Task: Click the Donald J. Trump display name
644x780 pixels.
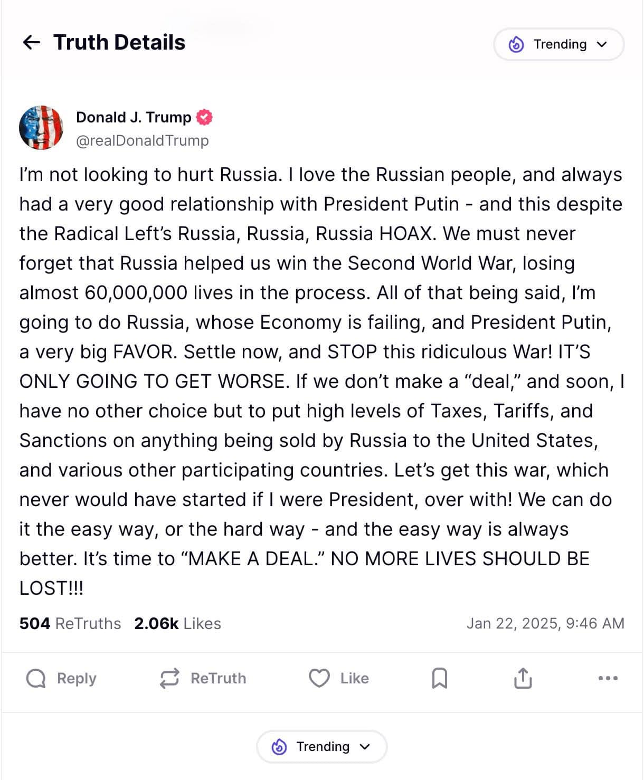Action: click(x=134, y=117)
